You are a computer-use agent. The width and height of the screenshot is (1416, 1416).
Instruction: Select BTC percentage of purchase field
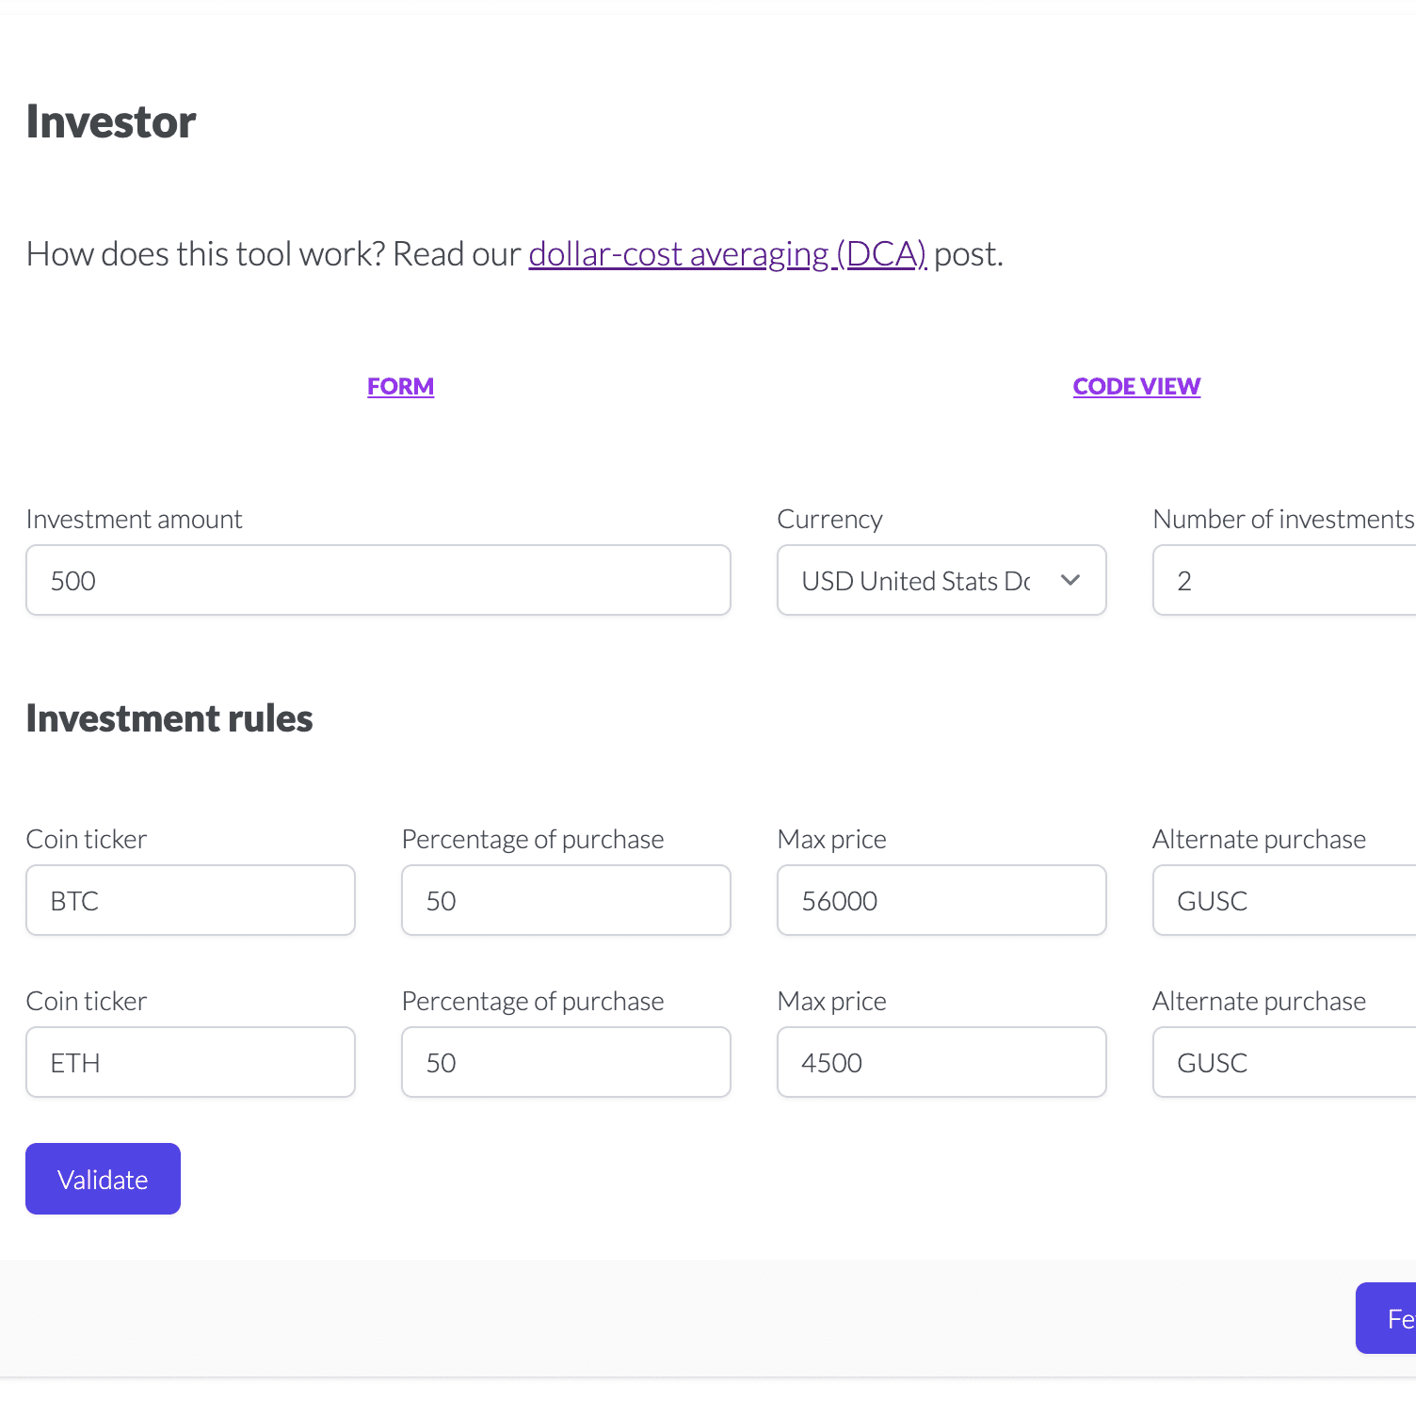point(566,900)
